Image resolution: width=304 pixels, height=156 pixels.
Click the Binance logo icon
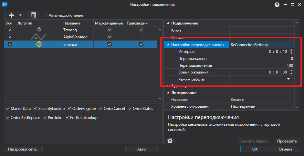click(x=39, y=44)
